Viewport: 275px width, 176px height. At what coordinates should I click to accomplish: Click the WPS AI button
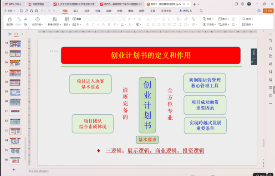[186, 11]
